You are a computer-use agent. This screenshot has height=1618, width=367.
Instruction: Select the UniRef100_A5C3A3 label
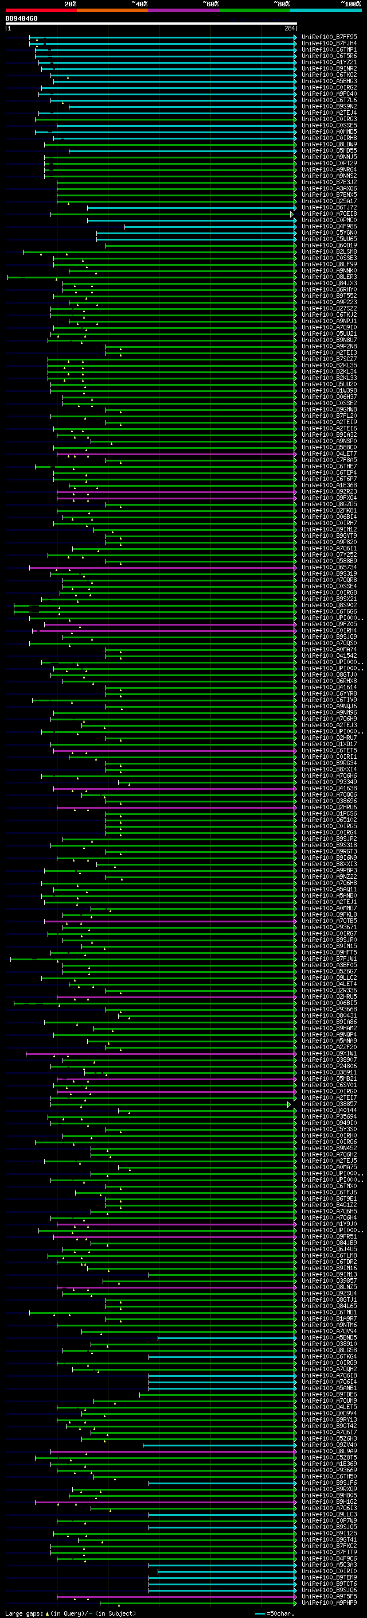tap(329, 1565)
